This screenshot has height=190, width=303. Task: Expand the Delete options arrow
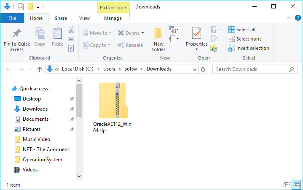[x=142, y=33]
